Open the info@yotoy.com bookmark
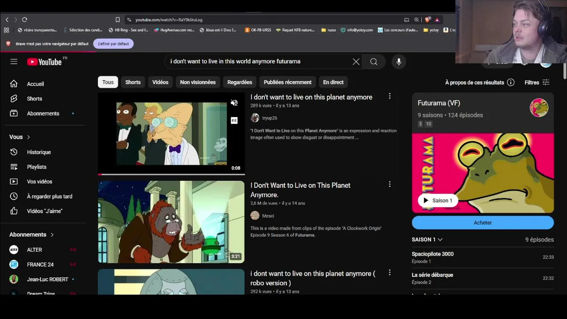Screen dimensions: 567x319 point(357,30)
